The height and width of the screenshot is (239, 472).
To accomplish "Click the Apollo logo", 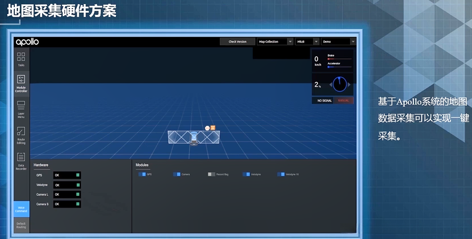I will point(27,42).
